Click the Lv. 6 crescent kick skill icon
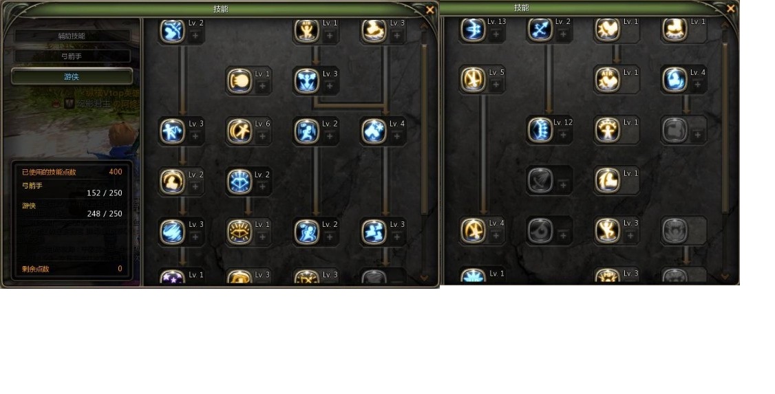This screenshot has height=394, width=775. coord(240,131)
